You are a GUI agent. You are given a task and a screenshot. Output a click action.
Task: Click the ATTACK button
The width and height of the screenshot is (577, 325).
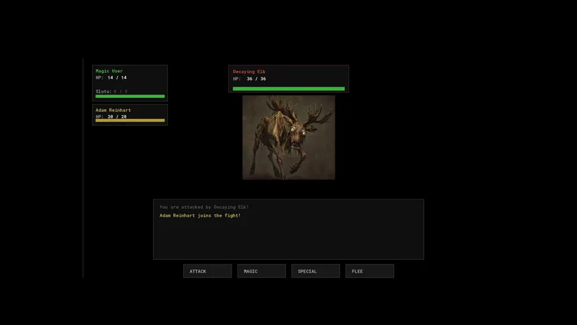(207, 271)
